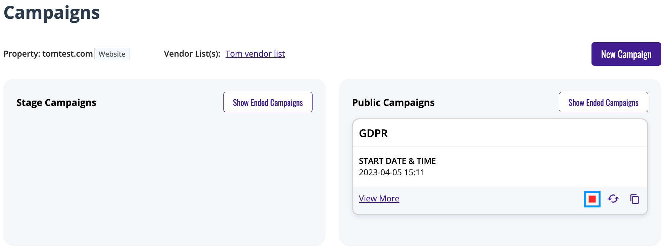The image size is (664, 248).
Task: Click the Campaigns page heading
Action: point(52,13)
